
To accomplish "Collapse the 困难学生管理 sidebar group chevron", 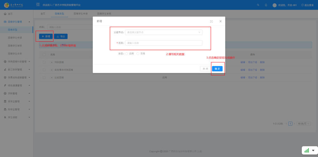I will pyautogui.click(x=29, y=22).
